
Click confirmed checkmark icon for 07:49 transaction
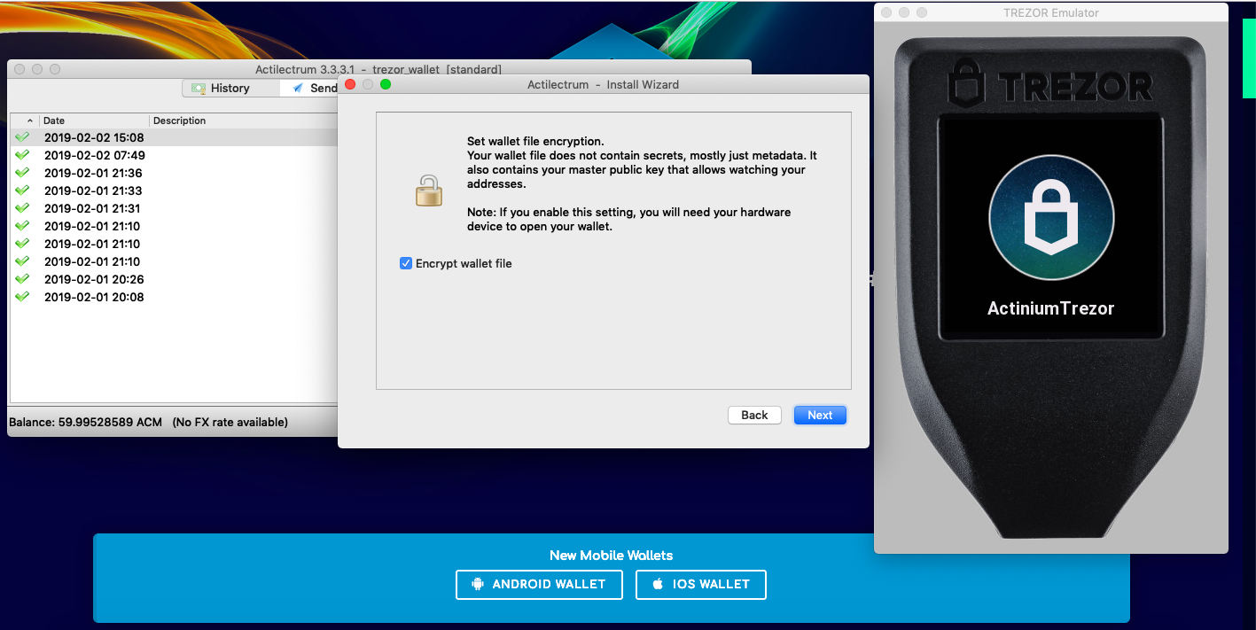pos(22,155)
